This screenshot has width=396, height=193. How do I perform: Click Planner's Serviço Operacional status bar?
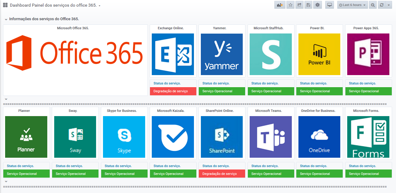[27, 174]
